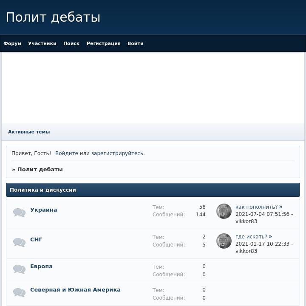The height and width of the screenshot is (306, 306).
Task: Click the Привет, Гость! greeting text
Action: [x=31, y=153]
